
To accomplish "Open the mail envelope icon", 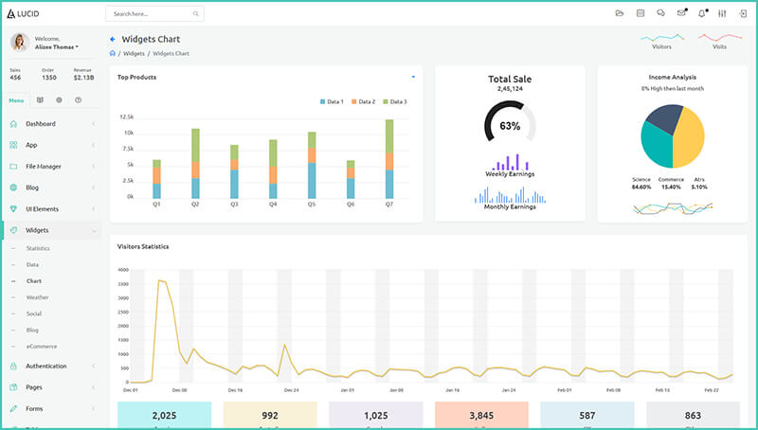I will coord(681,13).
